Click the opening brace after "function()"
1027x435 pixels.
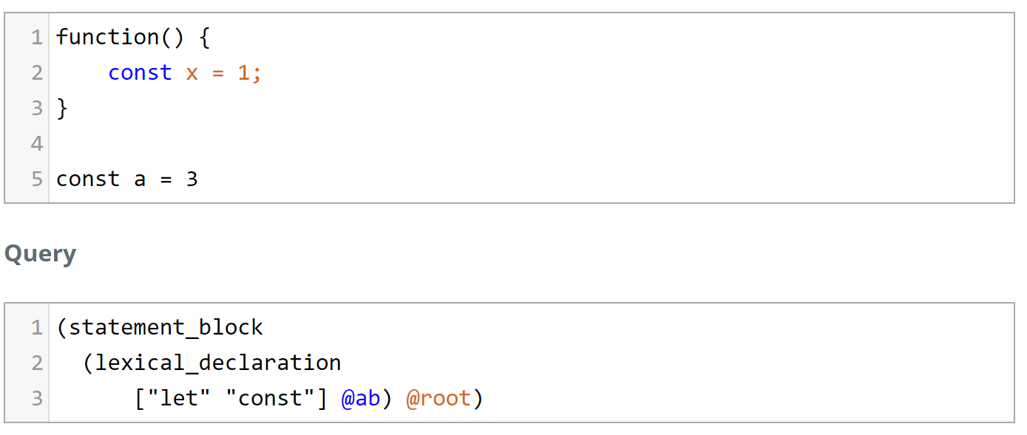click(205, 37)
